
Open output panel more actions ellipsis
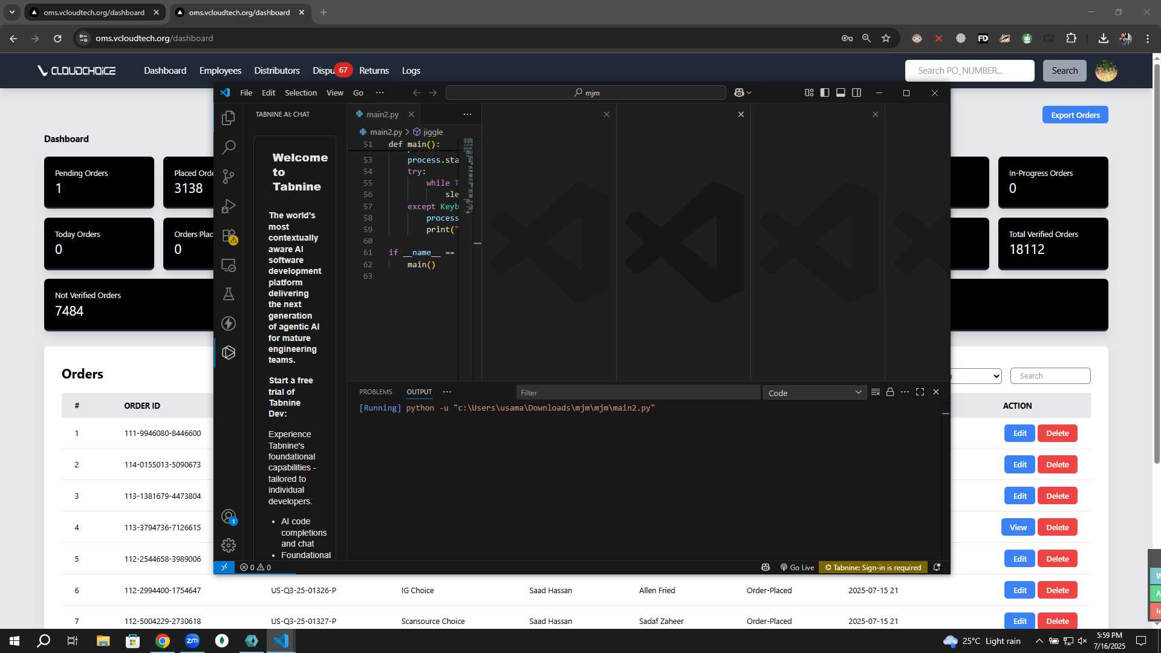(x=905, y=392)
